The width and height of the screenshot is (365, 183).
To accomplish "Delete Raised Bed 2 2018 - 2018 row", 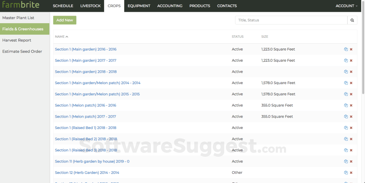I will coord(351,139).
